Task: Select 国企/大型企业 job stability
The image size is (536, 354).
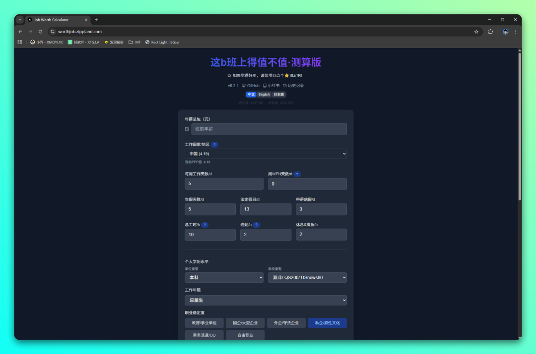Action: tap(245, 323)
